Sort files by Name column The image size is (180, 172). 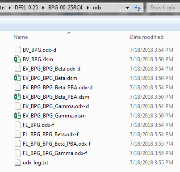click(x=21, y=37)
